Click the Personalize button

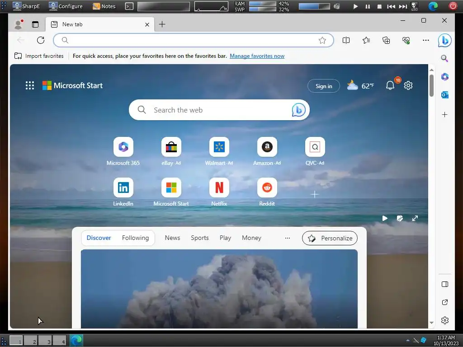[330, 238]
